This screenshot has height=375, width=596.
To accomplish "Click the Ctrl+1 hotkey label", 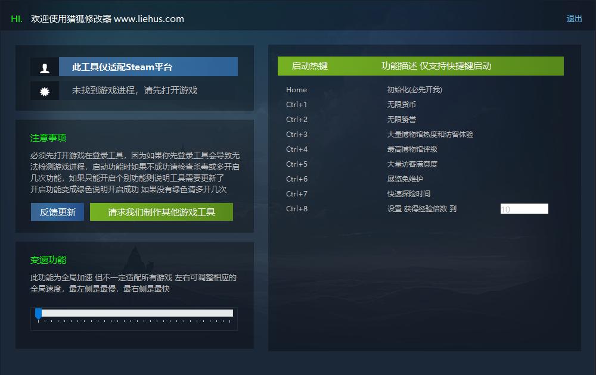I will tap(296, 105).
